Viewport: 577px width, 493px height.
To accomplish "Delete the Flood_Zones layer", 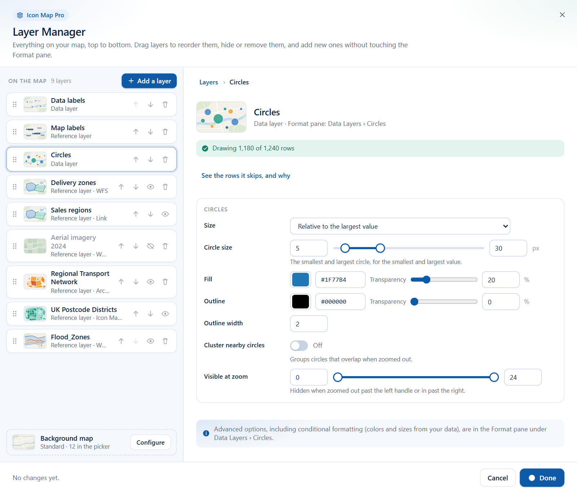I will pyautogui.click(x=165, y=341).
